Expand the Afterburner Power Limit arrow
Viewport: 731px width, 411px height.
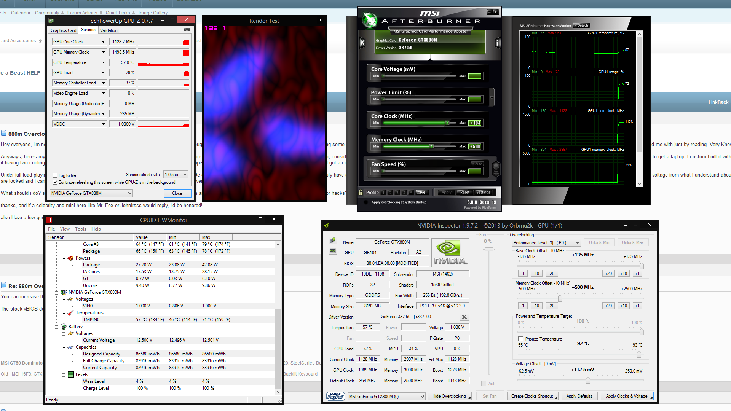tap(492, 97)
